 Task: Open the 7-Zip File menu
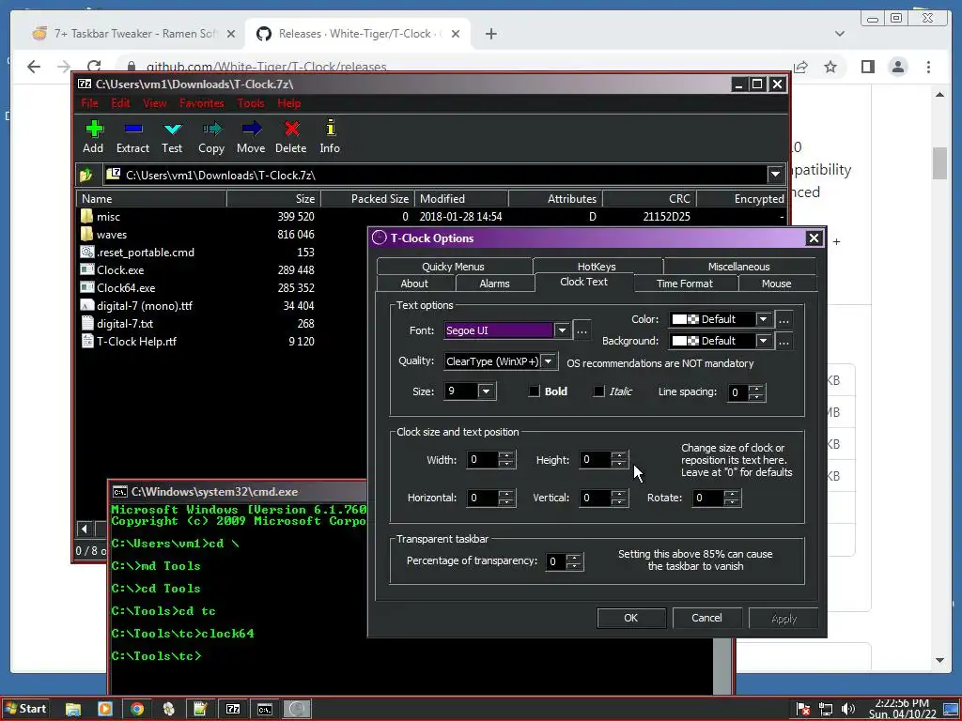89,103
